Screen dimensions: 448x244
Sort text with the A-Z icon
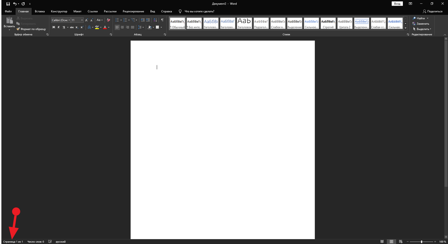155,20
